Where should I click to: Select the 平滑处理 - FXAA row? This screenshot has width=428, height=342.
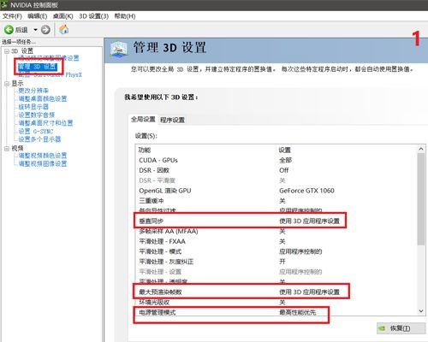click(276, 242)
